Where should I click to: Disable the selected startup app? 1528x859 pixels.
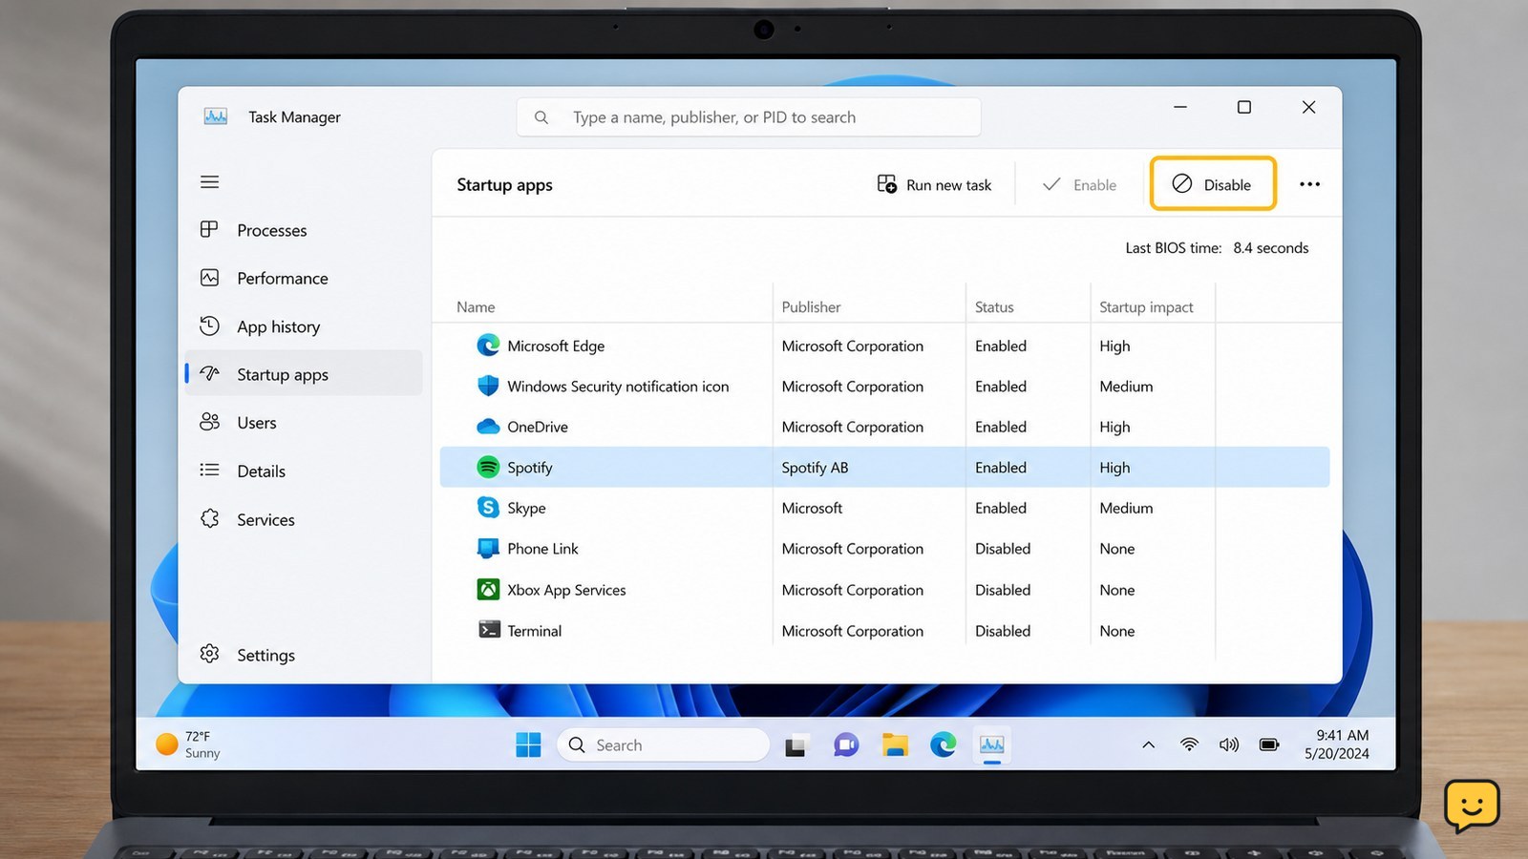[x=1213, y=184]
